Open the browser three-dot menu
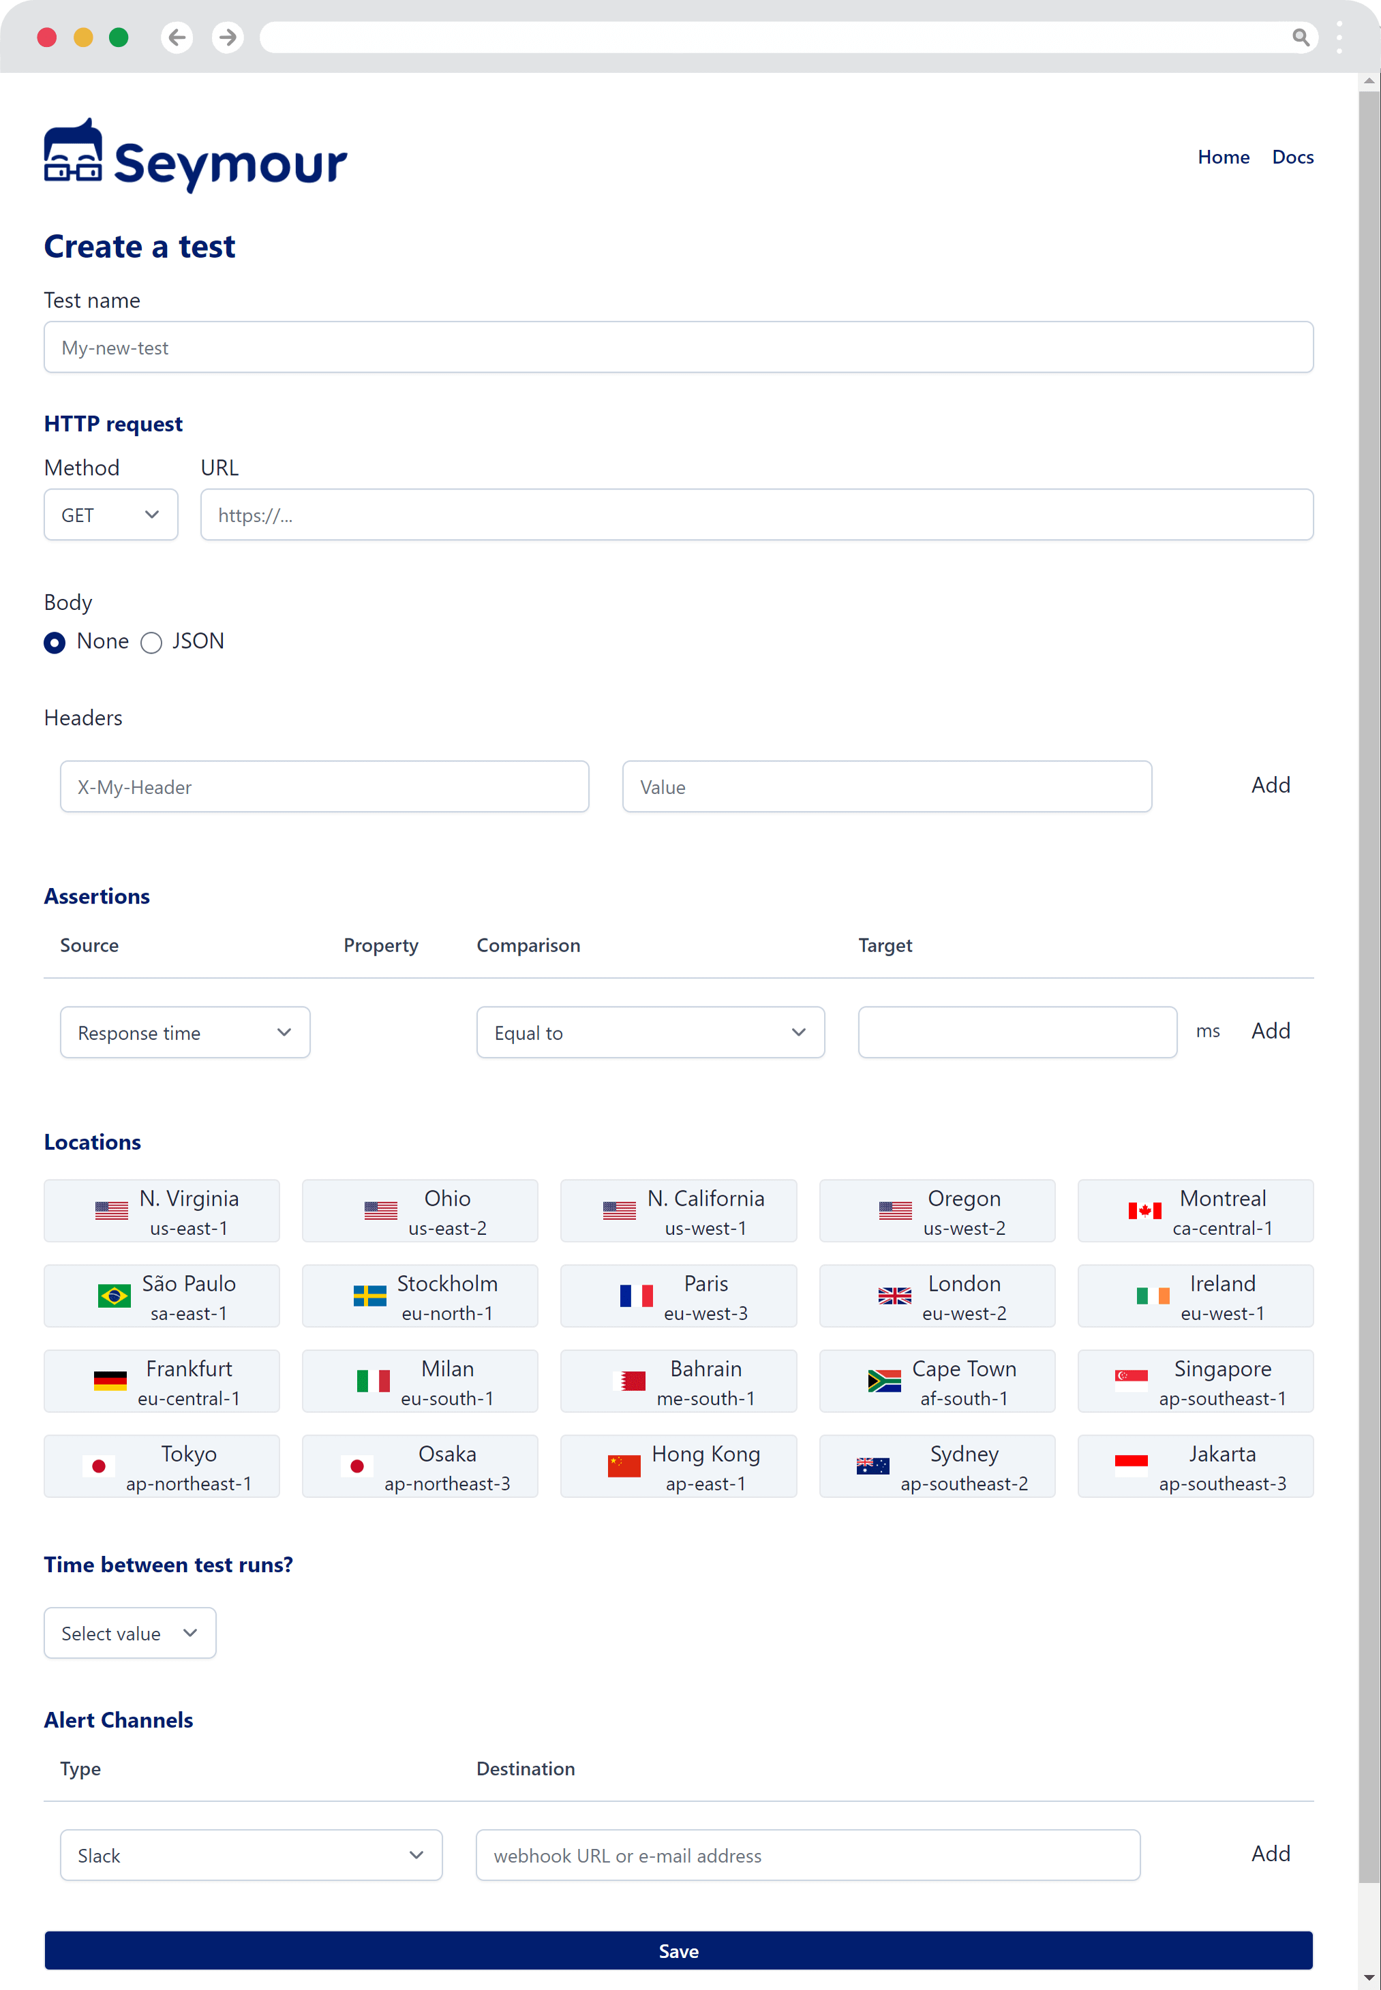The width and height of the screenshot is (1381, 1990). (1339, 37)
